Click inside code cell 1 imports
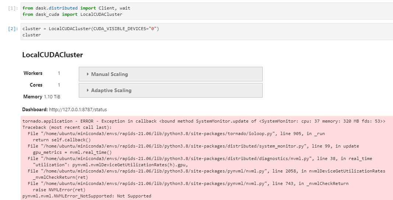393x200 pixels. click(x=207, y=11)
